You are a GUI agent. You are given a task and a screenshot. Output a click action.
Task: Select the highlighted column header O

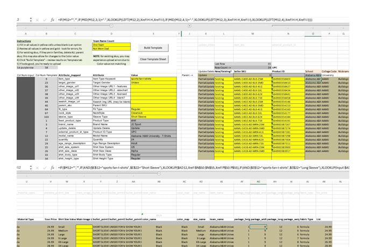(313, 34)
